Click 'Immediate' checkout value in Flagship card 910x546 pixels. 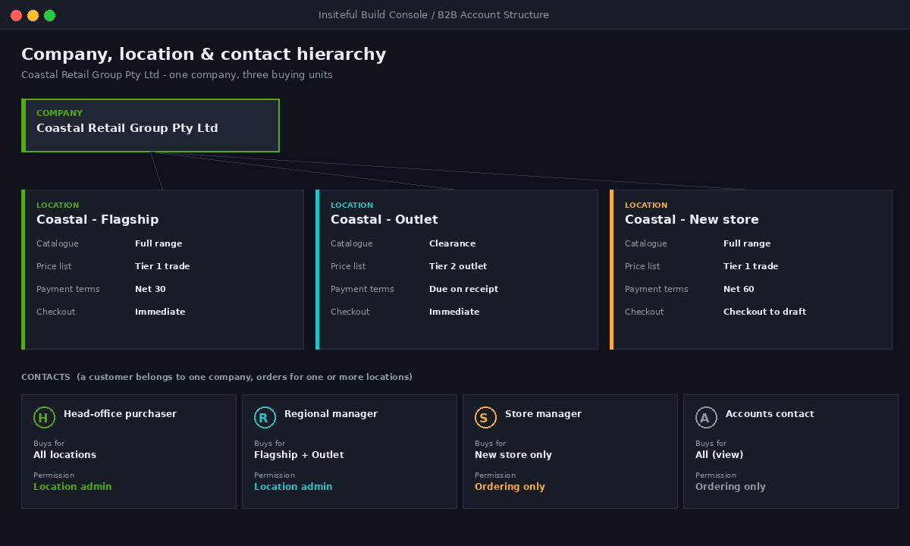coord(160,312)
